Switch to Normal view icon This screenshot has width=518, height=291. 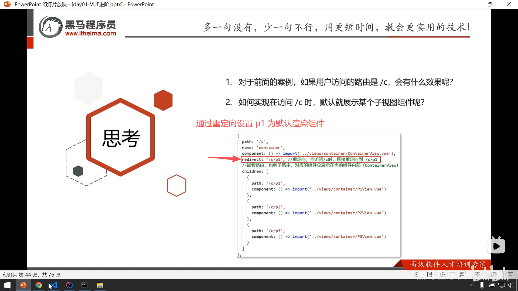pyautogui.click(x=462, y=275)
